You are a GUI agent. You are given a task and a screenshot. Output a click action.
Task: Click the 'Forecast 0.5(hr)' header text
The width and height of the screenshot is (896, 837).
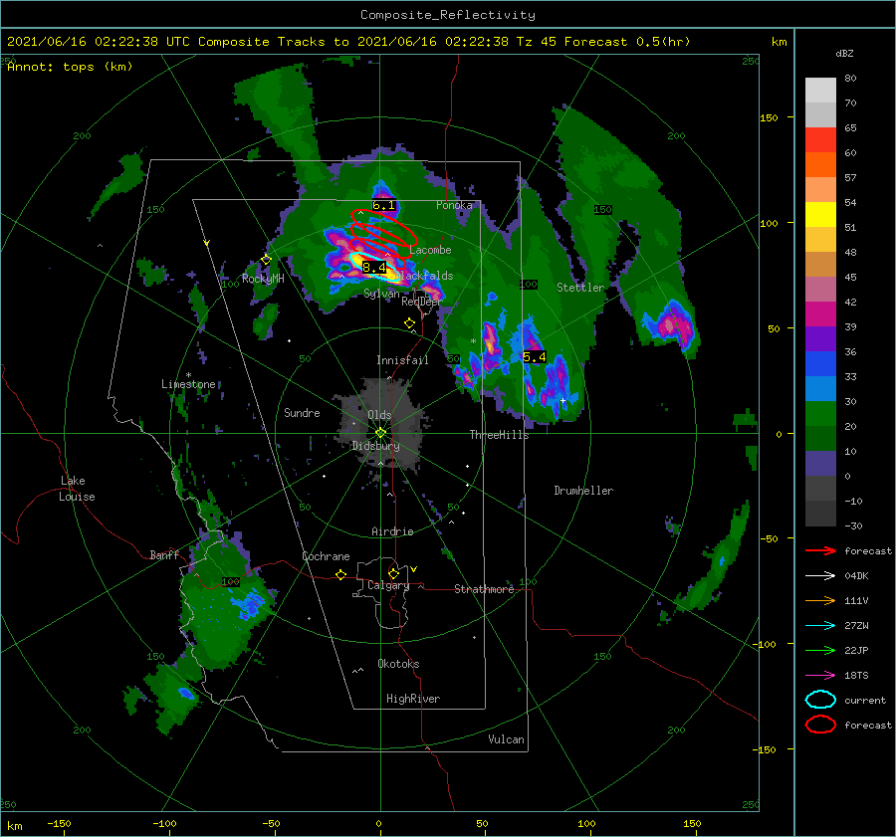[x=627, y=42]
